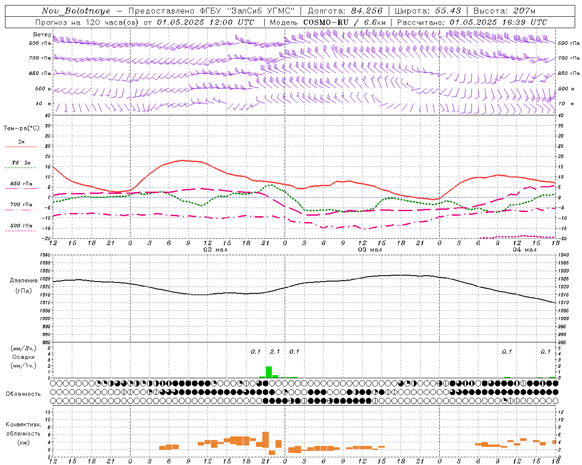Click the Высота: 207м header value
Image resolution: width=582 pixels, height=465 pixels.
(x=504, y=11)
